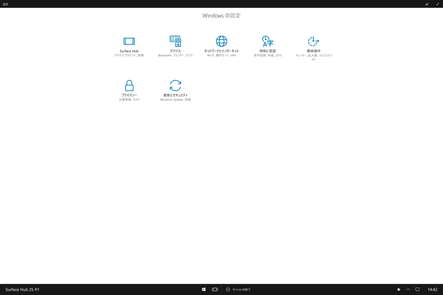Click the Windows の設定 heading

[x=221, y=15]
